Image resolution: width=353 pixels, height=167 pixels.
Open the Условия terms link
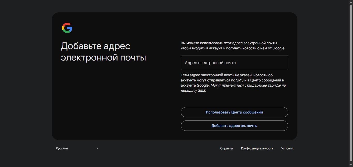click(287, 148)
